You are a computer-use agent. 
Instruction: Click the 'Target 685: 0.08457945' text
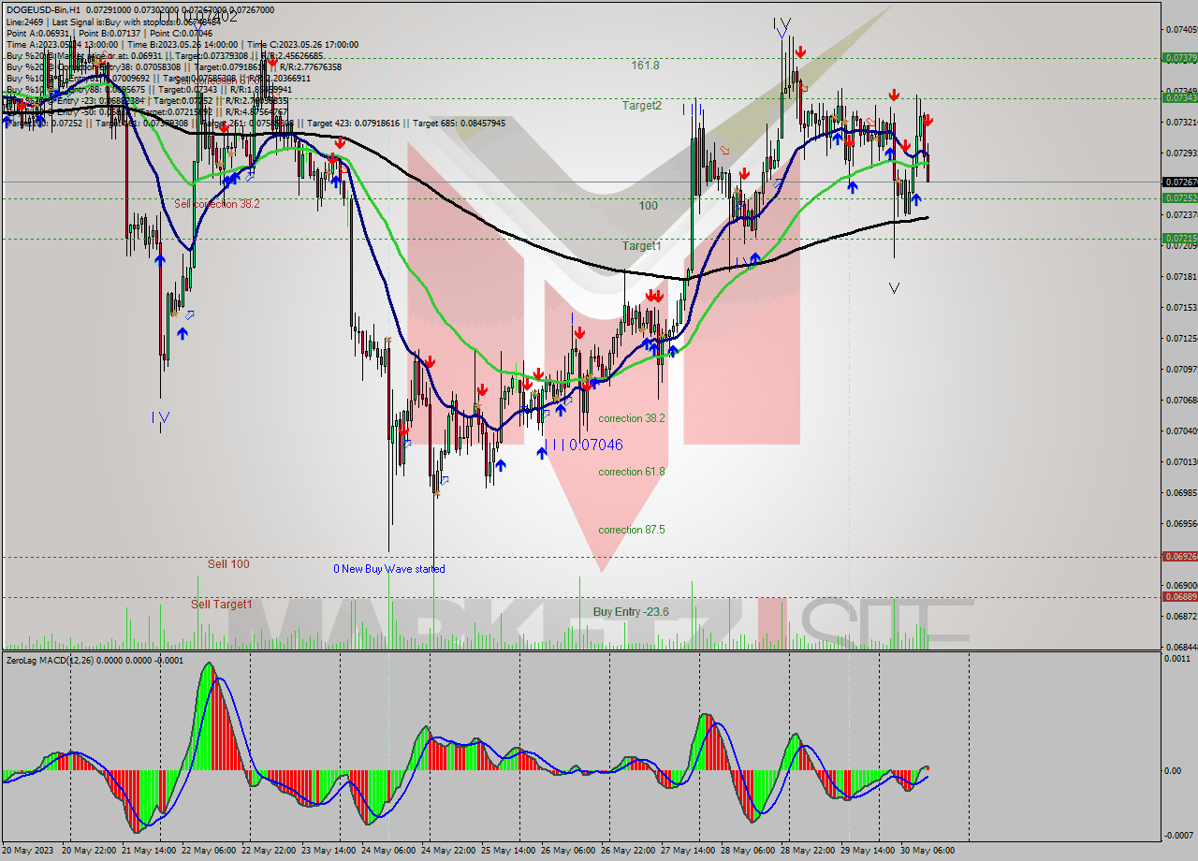(459, 124)
